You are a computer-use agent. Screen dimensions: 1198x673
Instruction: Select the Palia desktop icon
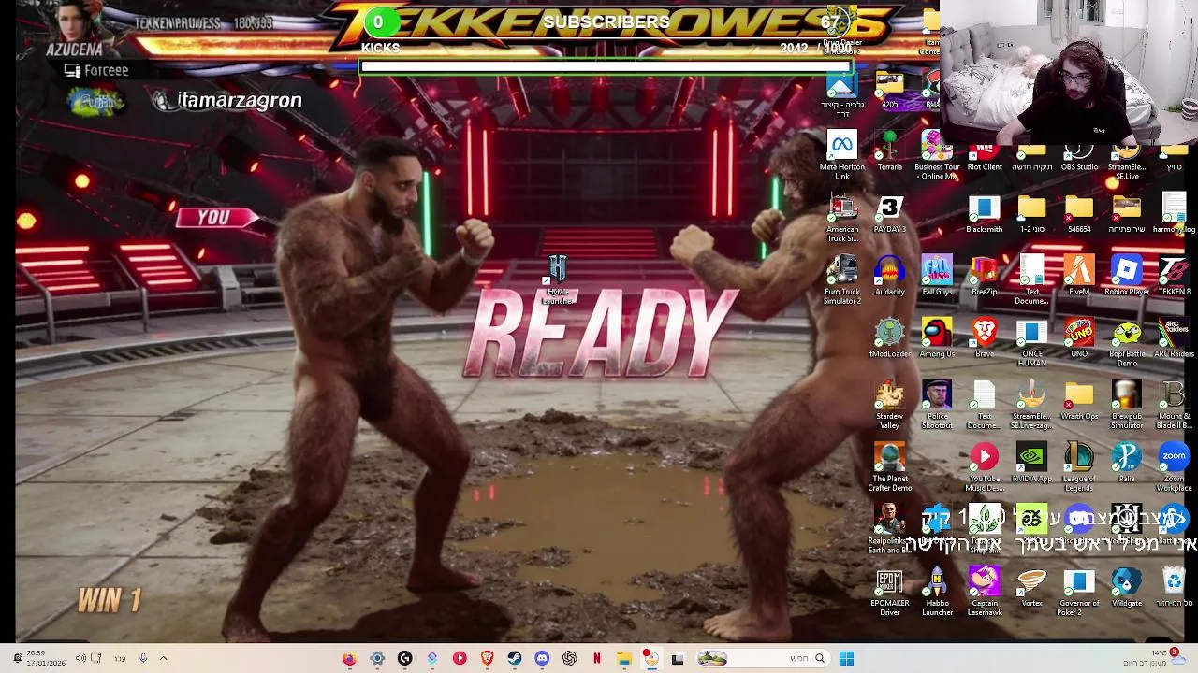pyautogui.click(x=1127, y=464)
